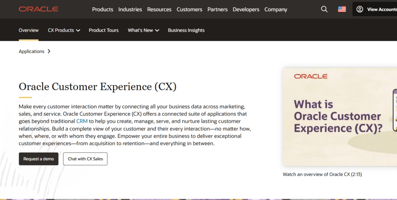Click the Applications breadcrumb link

31,51
